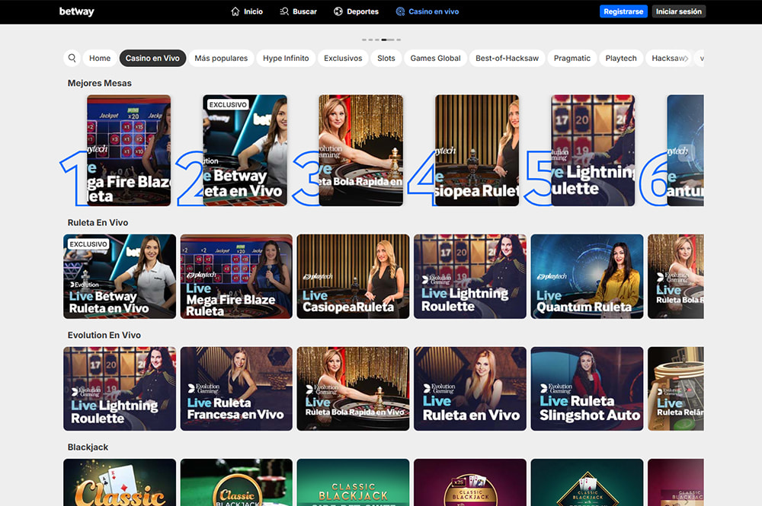This screenshot has height=506, width=762.
Task: Click the Registrarse button
Action: pos(623,11)
